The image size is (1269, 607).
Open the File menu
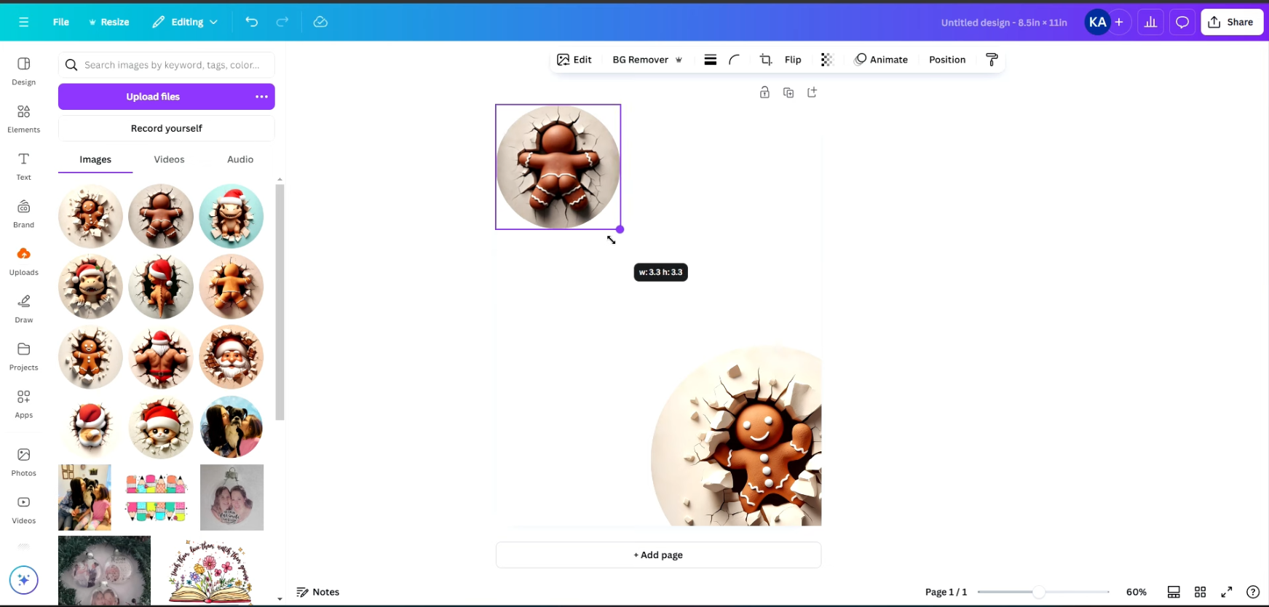click(61, 22)
